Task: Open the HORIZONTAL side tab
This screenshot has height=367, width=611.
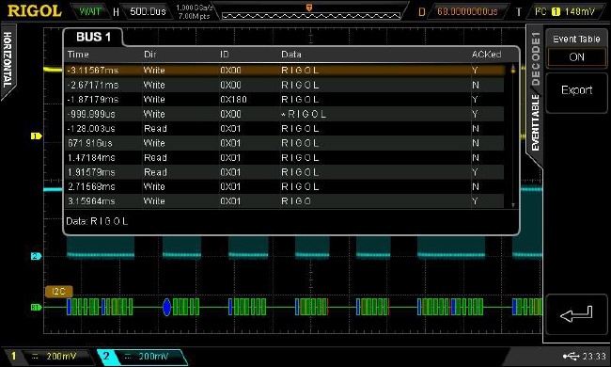Action: click(x=8, y=60)
